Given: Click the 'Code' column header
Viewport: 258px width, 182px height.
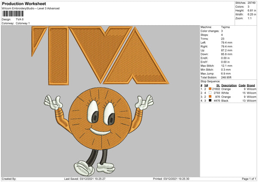Looking at the screenshot, I should [242, 85].
